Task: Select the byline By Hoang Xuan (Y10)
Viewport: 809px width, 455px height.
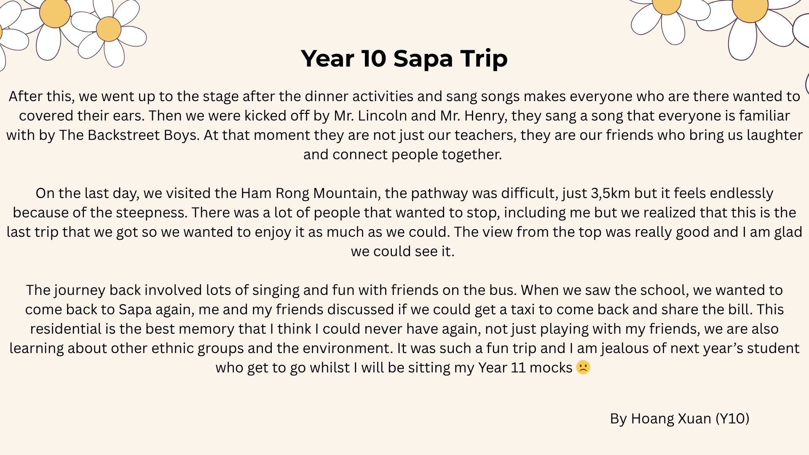Action: [x=679, y=418]
